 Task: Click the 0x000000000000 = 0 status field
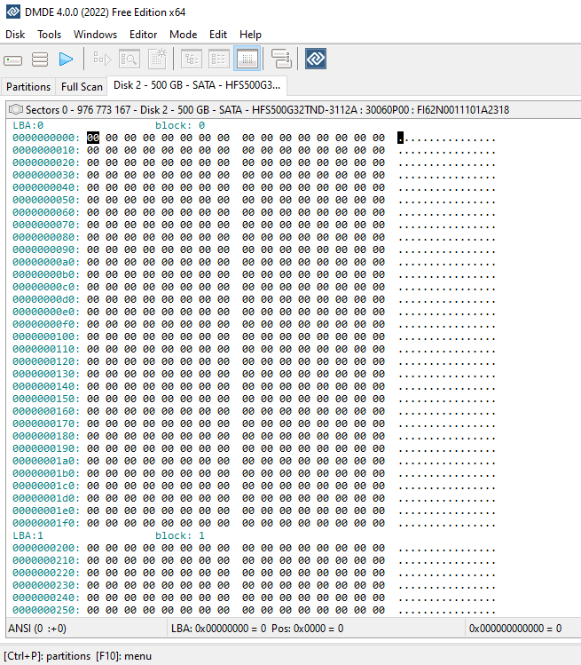pyautogui.click(x=523, y=628)
